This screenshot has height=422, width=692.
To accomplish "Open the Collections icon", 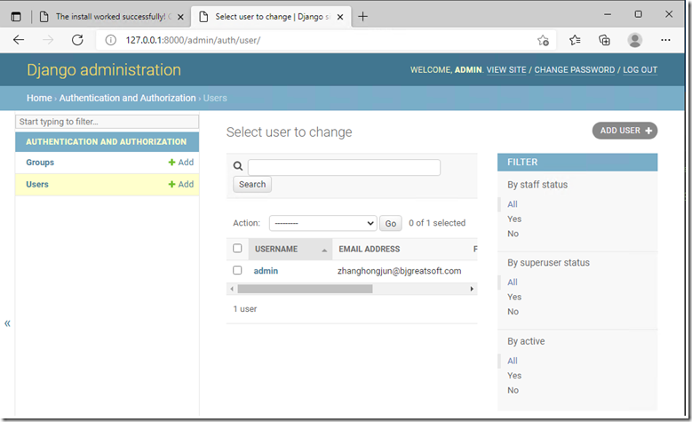I will click(x=604, y=40).
